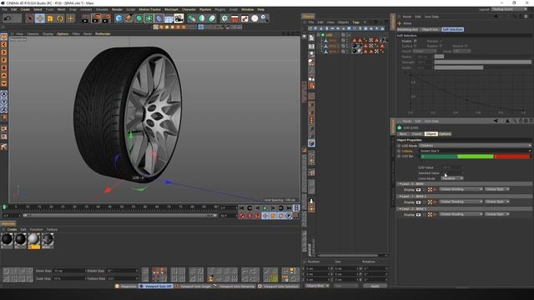534x300 pixels.
Task: Toggle the LOD object's enable check mark
Action: pos(348,35)
